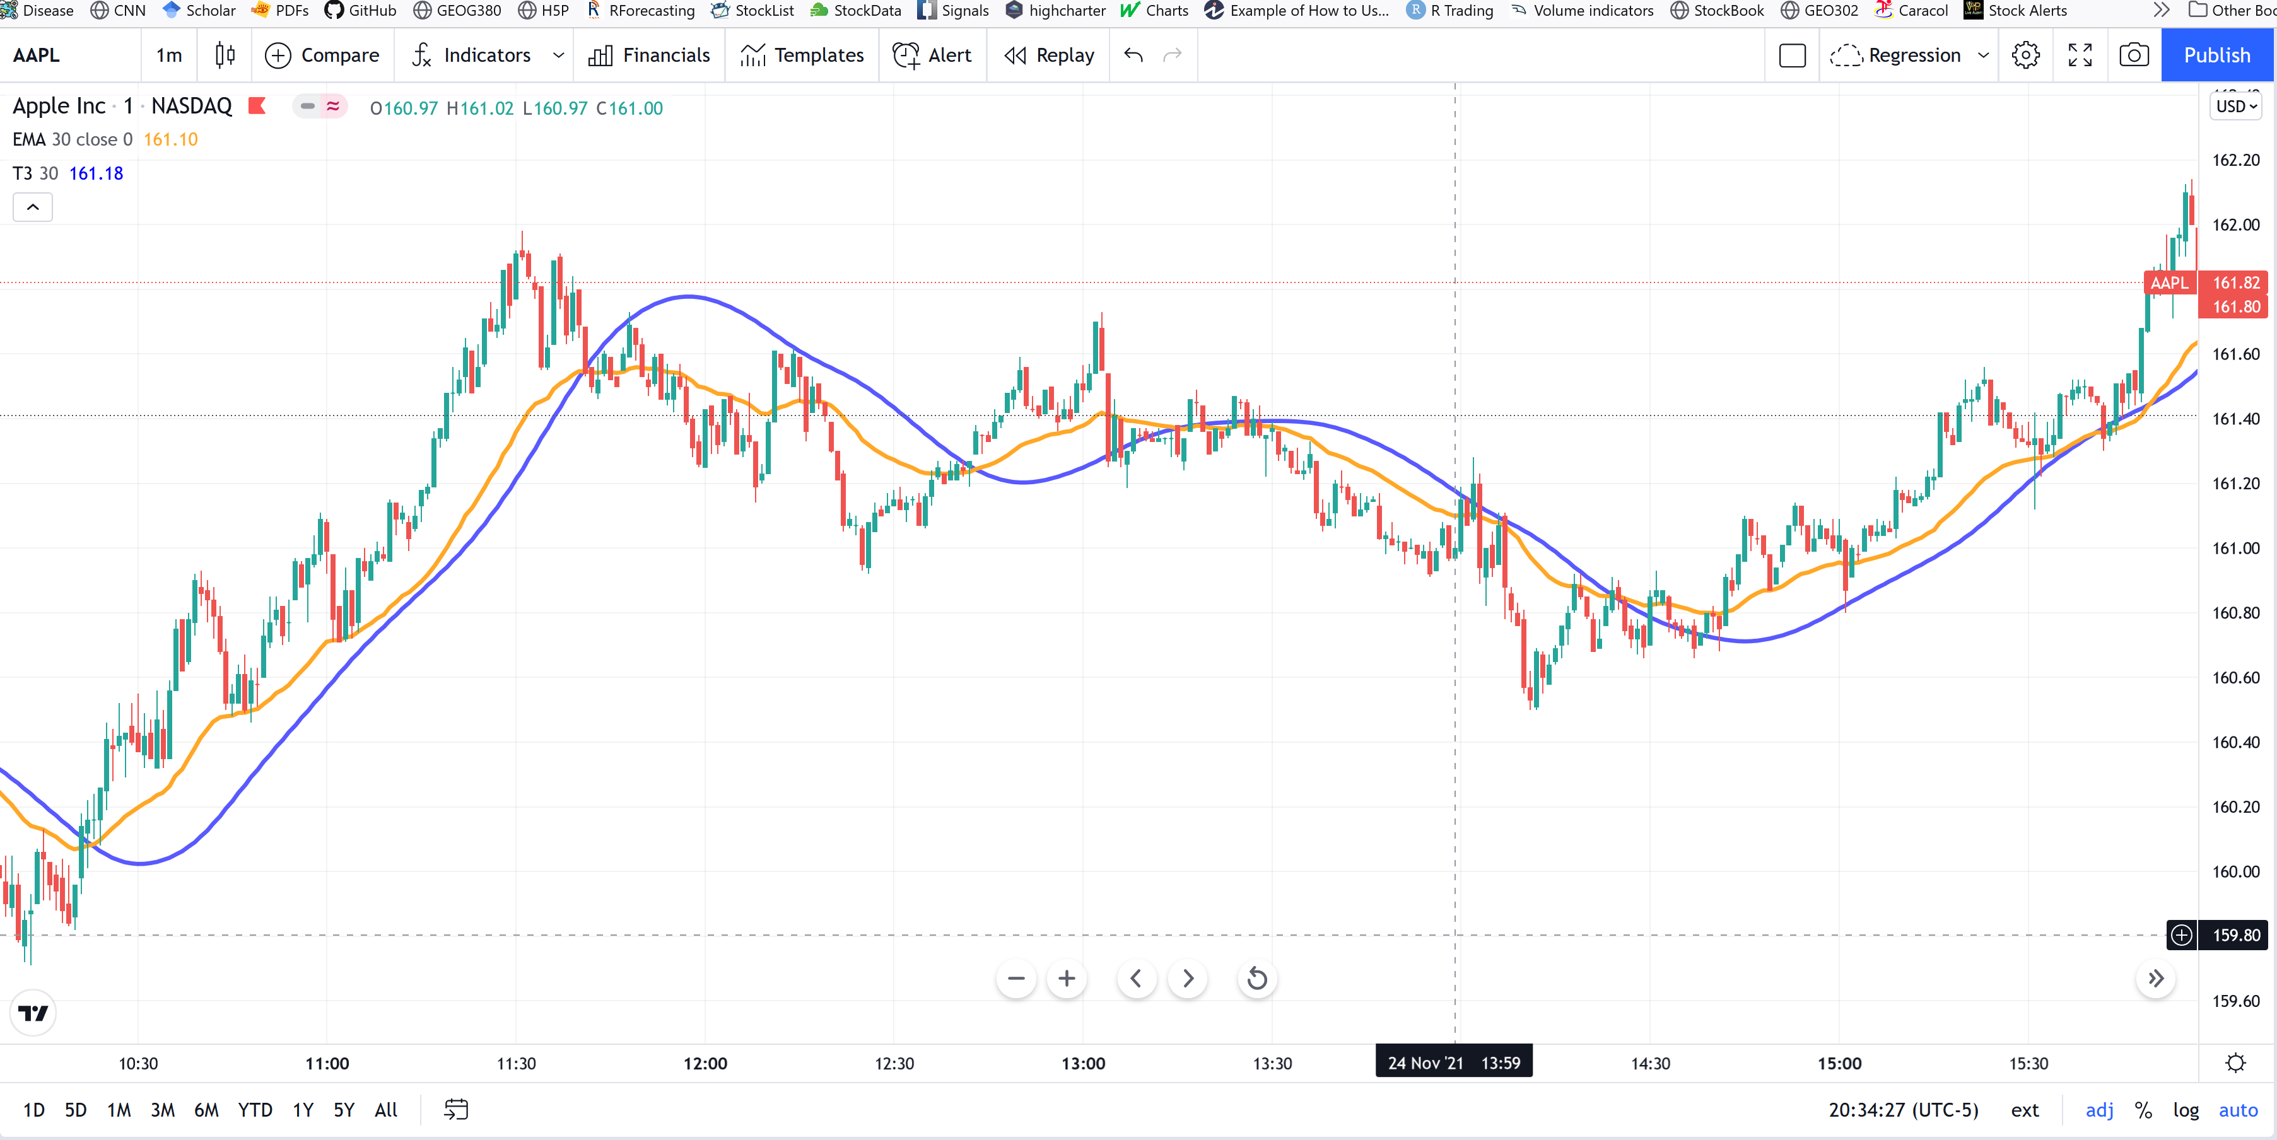The image size is (2277, 1140).
Task: Open the candlestick chart style selector
Action: 225,55
